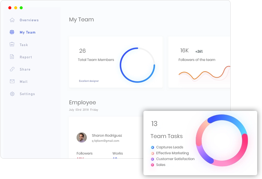
Task: Open the Settings label in sidebar
Action: point(27,94)
